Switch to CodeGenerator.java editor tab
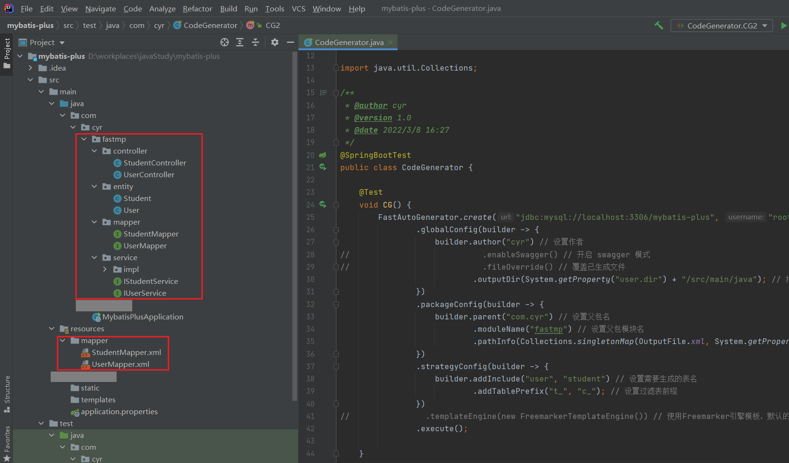Image resolution: width=789 pixels, height=463 pixels. pos(349,42)
